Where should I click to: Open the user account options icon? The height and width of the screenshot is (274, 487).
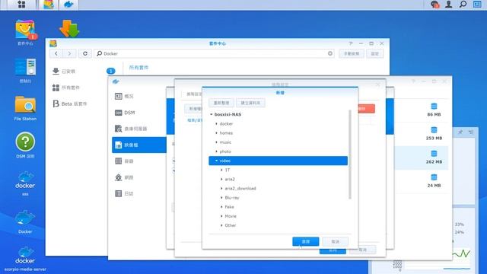[x=448, y=5]
